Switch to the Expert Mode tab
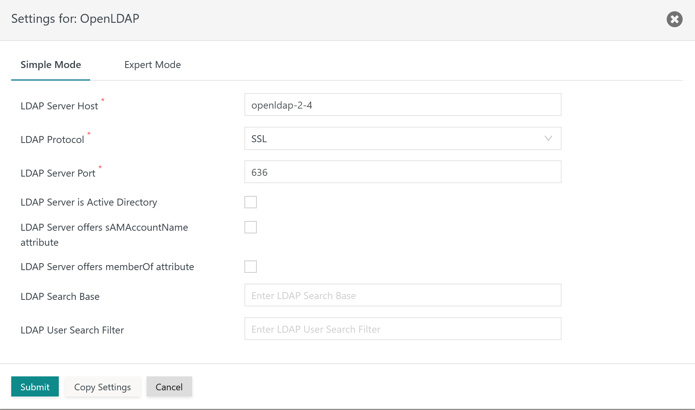Image resolution: width=695 pixels, height=410 pixels. pos(152,65)
